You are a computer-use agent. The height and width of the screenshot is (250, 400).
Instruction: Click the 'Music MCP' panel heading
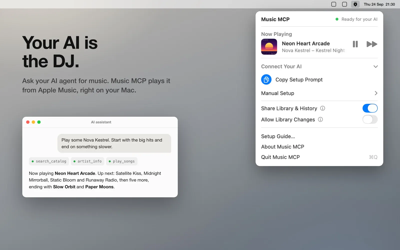pos(275,19)
